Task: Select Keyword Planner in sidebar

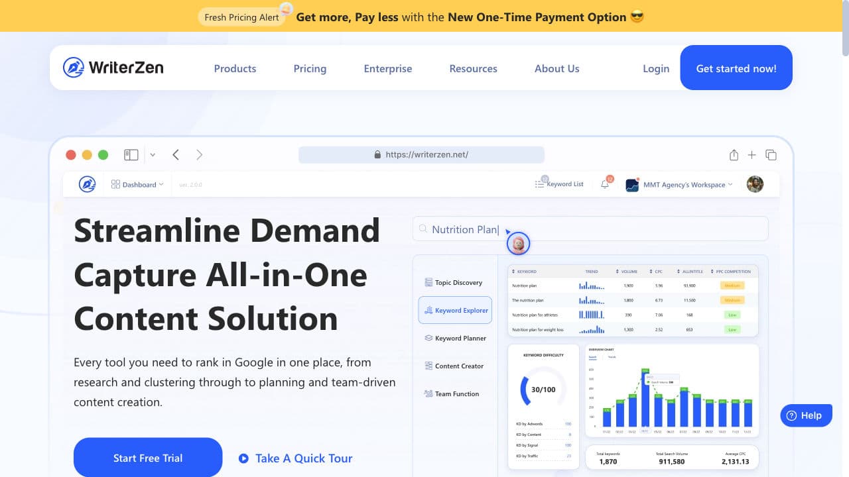Action: 455,338
